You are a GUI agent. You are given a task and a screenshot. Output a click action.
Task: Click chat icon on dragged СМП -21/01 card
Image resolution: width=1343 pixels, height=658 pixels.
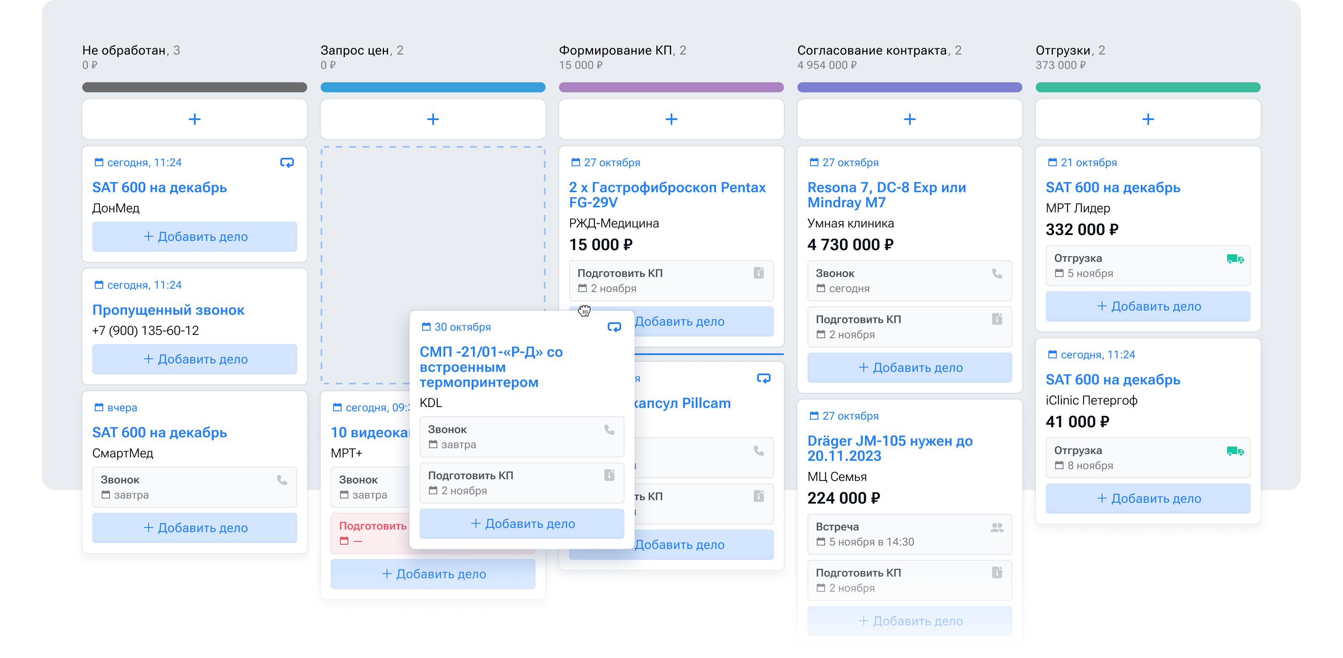(614, 327)
